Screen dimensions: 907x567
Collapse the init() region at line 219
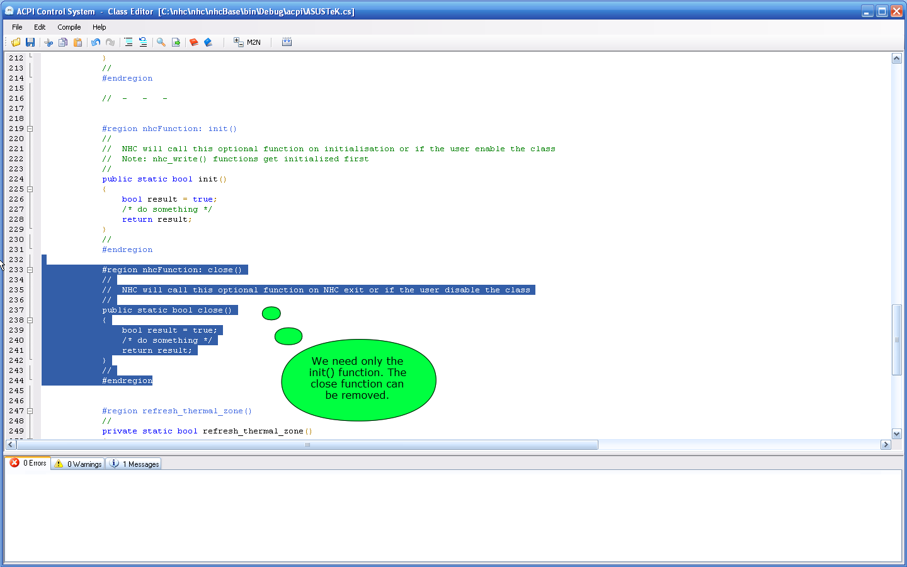coord(30,129)
